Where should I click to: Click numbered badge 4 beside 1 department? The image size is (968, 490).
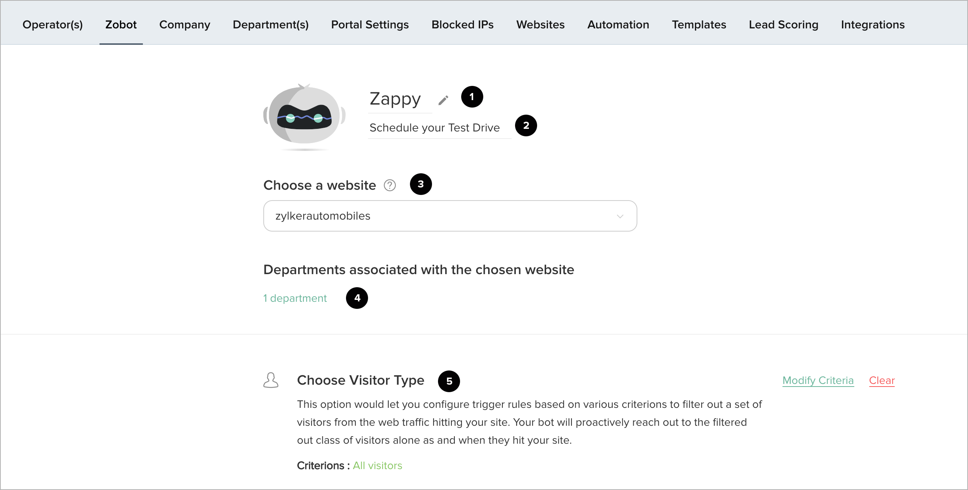click(x=356, y=298)
